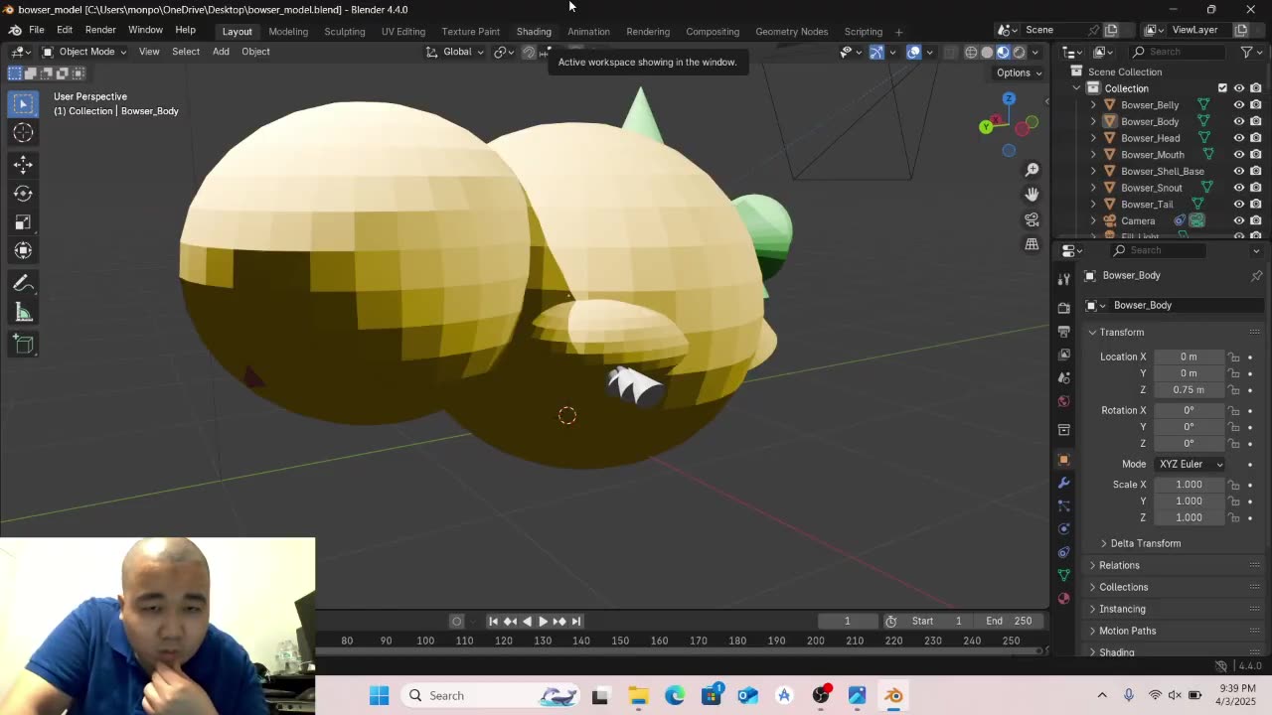Expand the Bowser_Body tree item
1272x715 pixels.
pos(1094,121)
